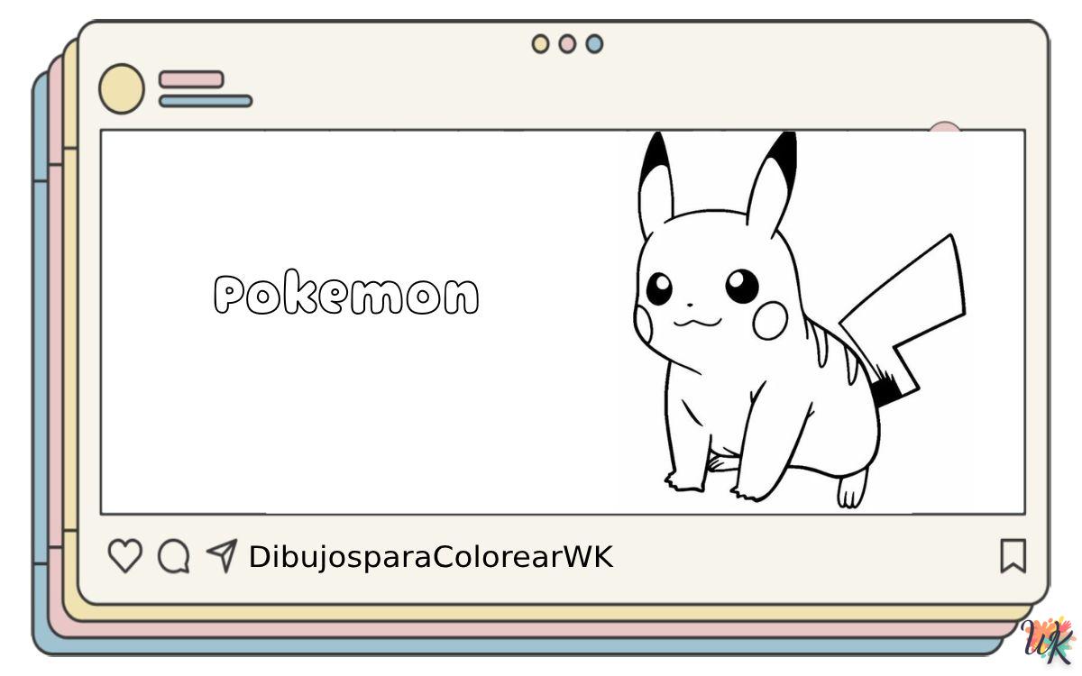Click Pikachu's right round cheek
This screenshot has width=1082, height=676.
pyautogui.click(x=770, y=320)
